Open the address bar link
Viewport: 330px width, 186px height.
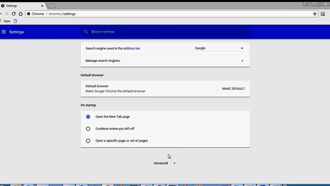(132, 48)
